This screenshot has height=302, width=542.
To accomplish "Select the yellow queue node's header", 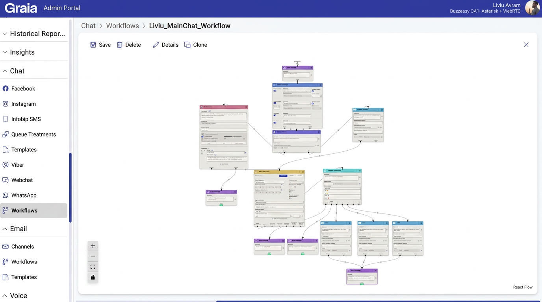I will pyautogui.click(x=279, y=171).
